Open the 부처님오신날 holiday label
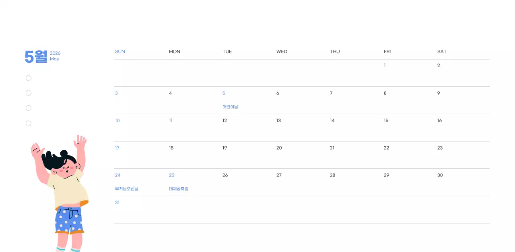Screen dimensions: 515x252 click(127, 189)
